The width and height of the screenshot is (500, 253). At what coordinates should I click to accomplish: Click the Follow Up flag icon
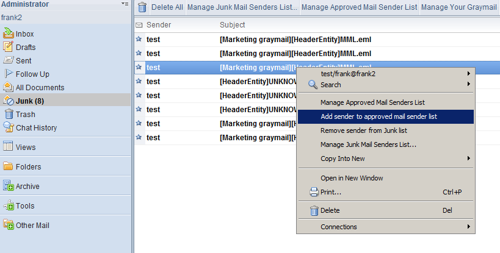pyautogui.click(x=9, y=74)
